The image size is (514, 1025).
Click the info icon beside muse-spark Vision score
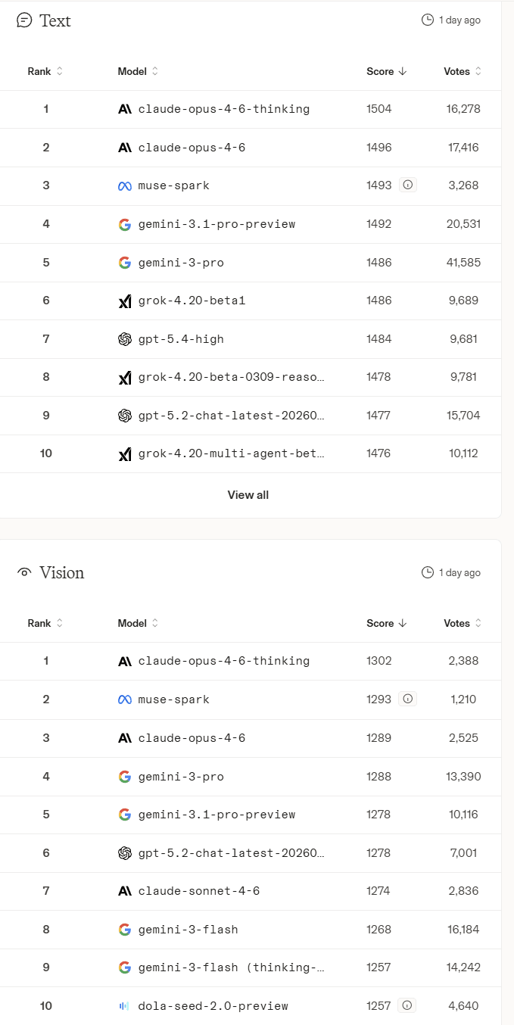point(408,699)
